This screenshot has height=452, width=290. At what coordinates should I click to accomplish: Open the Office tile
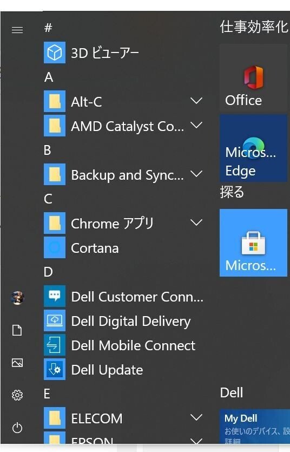253,77
